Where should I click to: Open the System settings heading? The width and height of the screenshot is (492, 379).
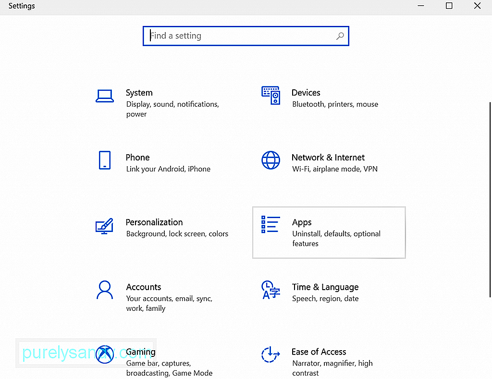click(x=139, y=93)
